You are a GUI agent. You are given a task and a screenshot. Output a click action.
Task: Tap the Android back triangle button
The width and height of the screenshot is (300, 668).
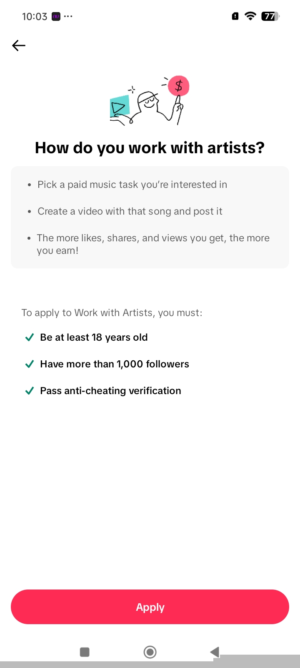pos(215,652)
